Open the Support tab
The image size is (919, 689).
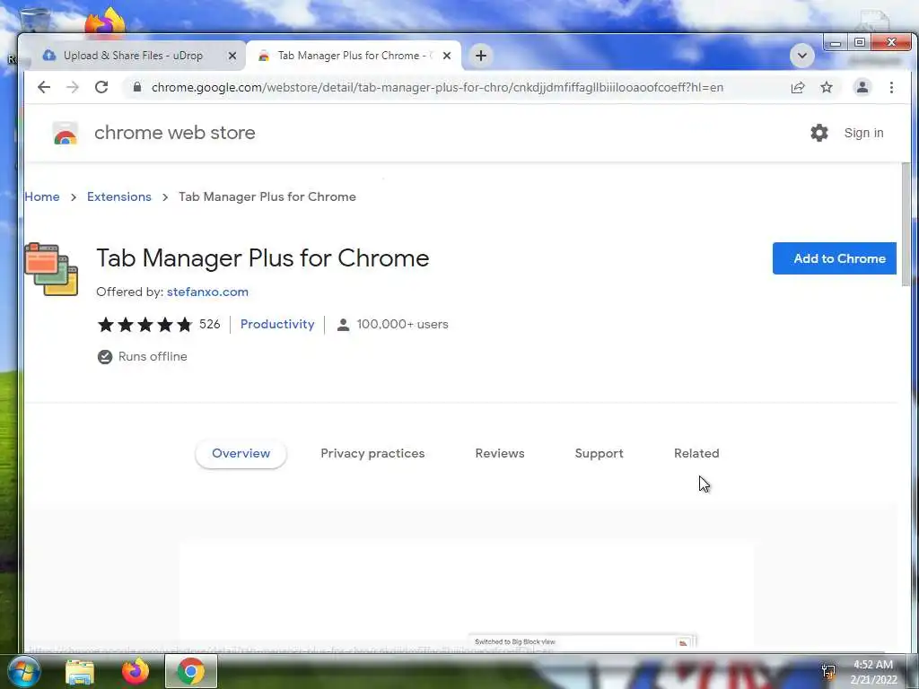tap(599, 453)
